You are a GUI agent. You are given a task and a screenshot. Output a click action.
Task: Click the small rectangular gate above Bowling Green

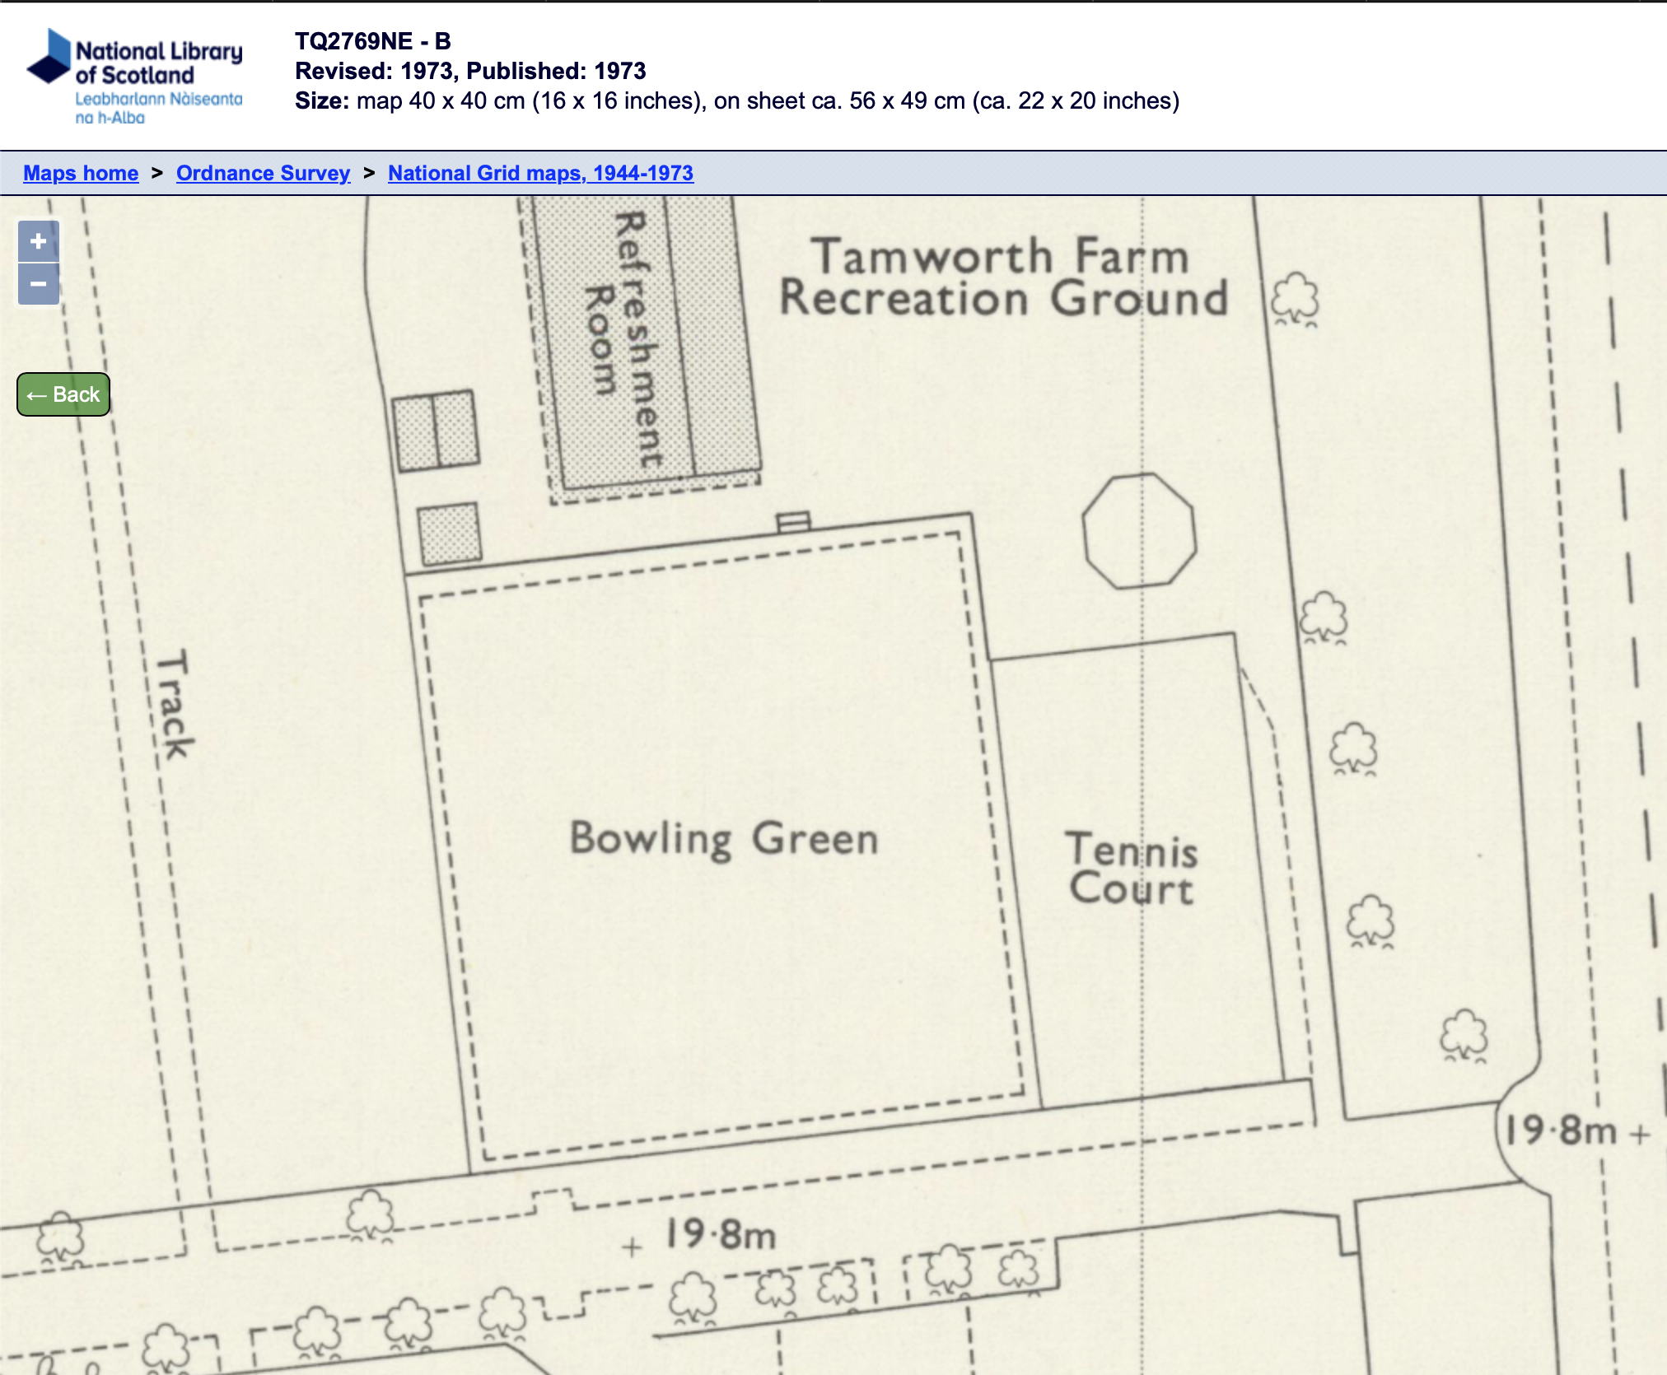pos(793,521)
